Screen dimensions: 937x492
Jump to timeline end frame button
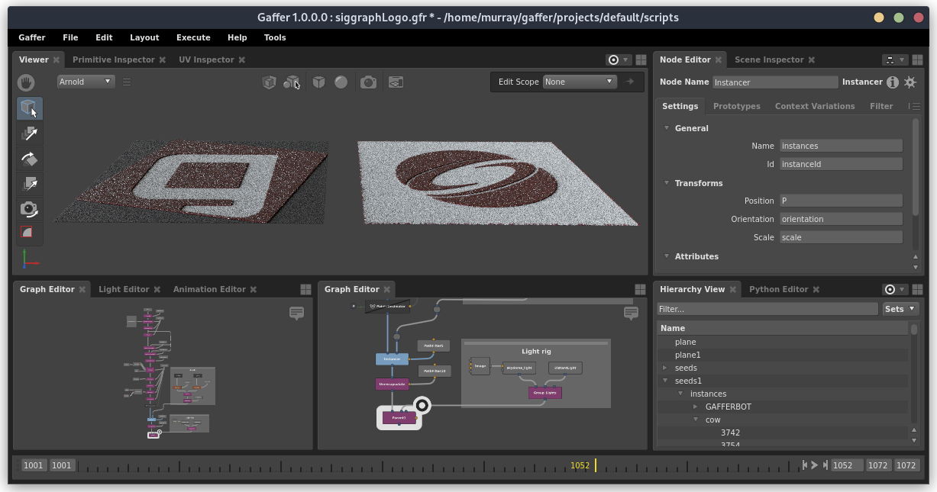825,465
